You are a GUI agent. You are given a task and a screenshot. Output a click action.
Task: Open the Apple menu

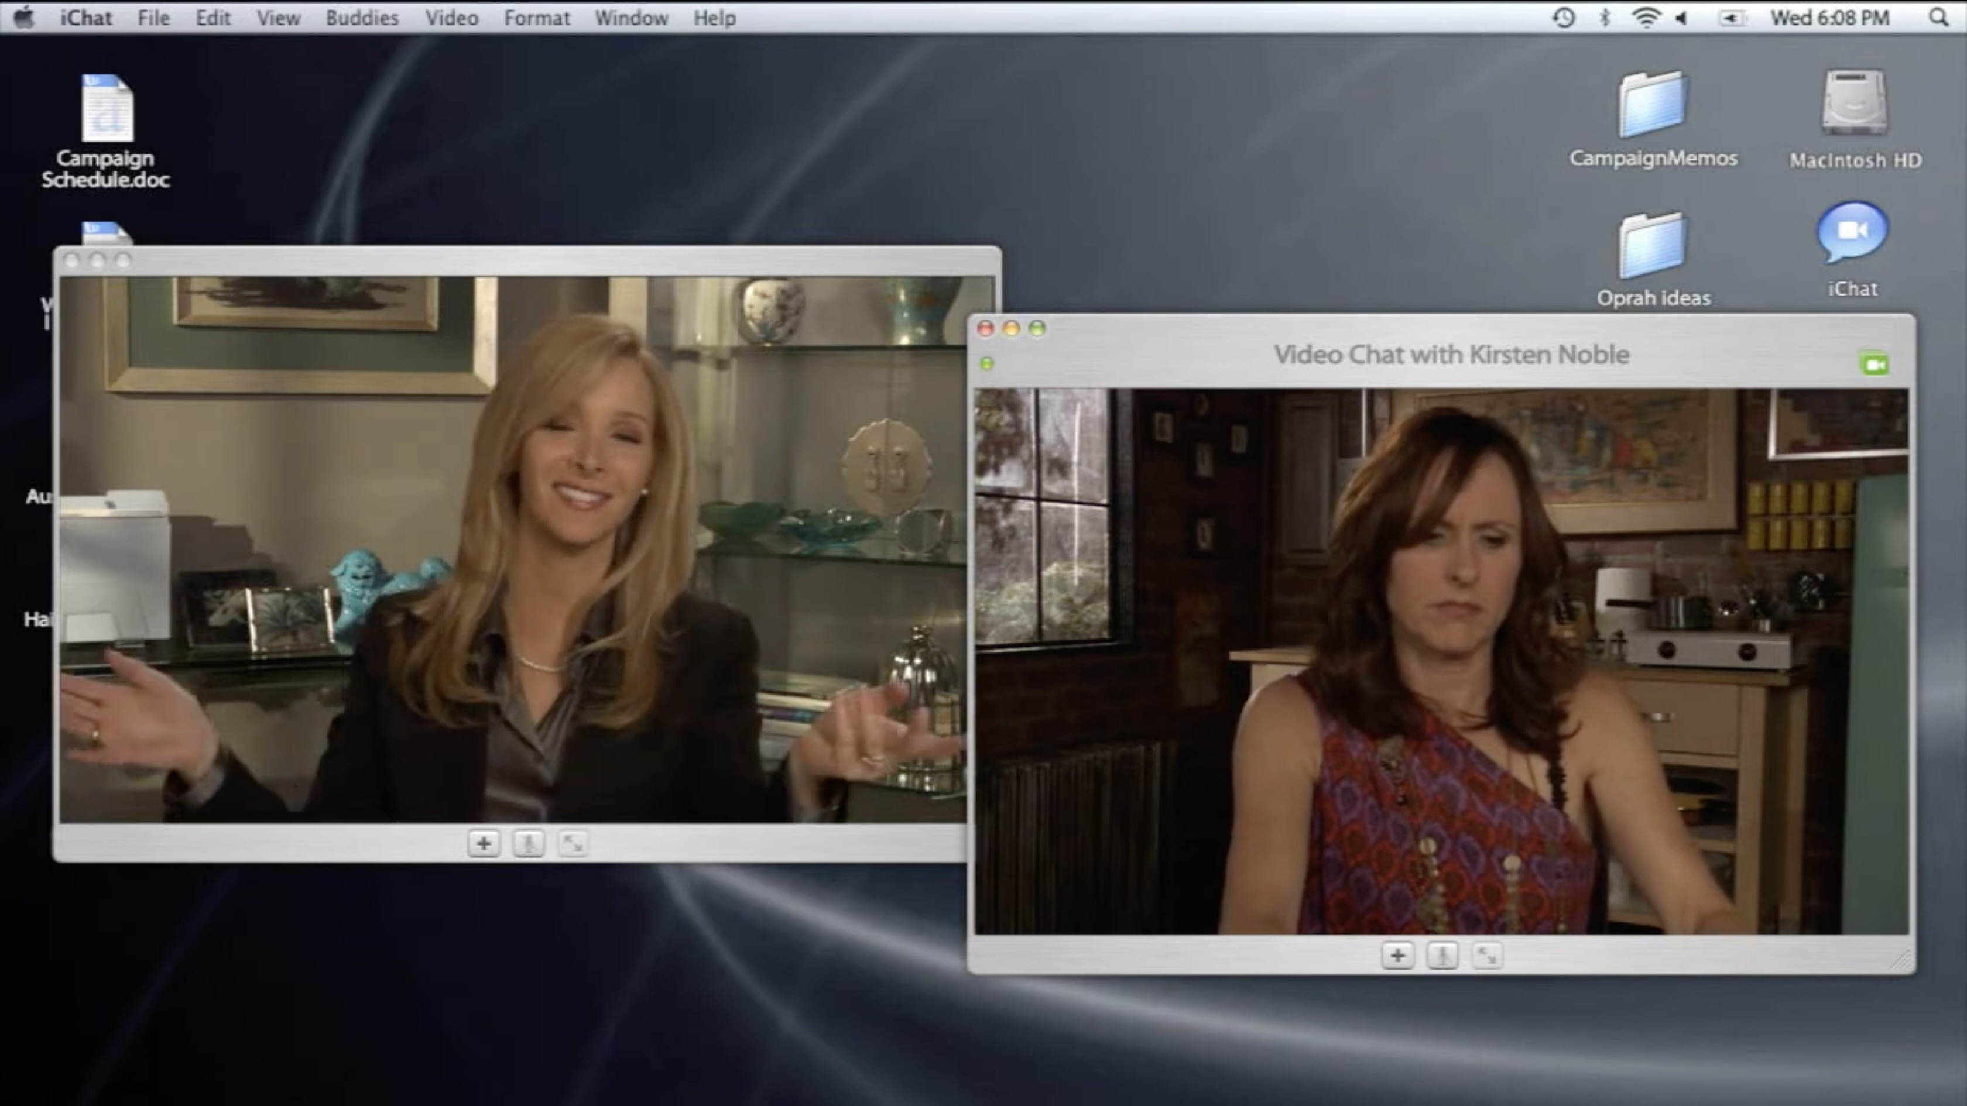tap(25, 17)
